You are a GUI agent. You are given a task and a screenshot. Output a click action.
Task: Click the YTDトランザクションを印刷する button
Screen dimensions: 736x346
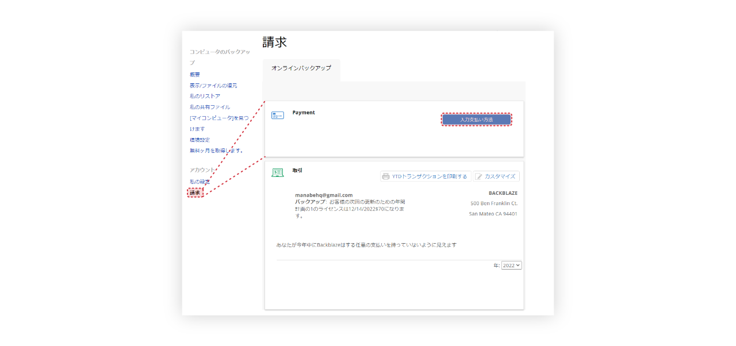pos(425,176)
